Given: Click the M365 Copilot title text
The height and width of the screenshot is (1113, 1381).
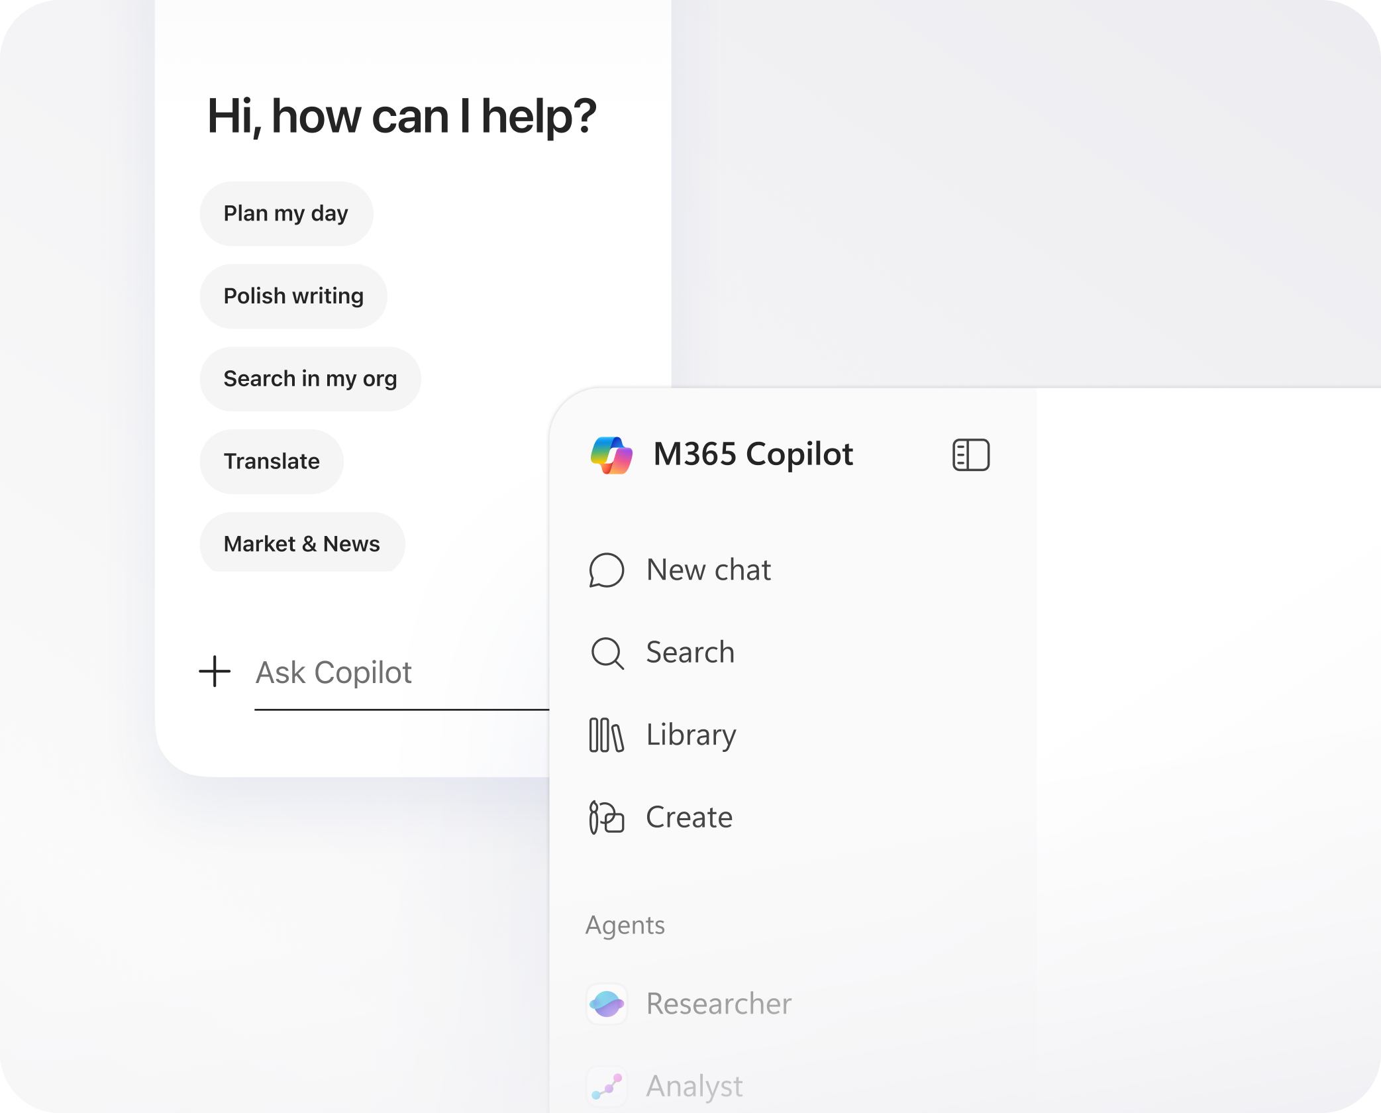Looking at the screenshot, I should point(753,454).
